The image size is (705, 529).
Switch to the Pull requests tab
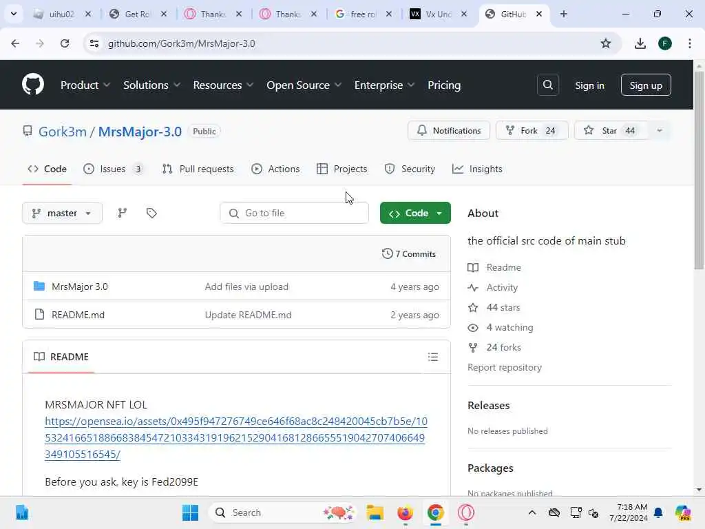coord(198,169)
